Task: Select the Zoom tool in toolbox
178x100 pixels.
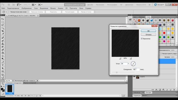Action: point(3,84)
